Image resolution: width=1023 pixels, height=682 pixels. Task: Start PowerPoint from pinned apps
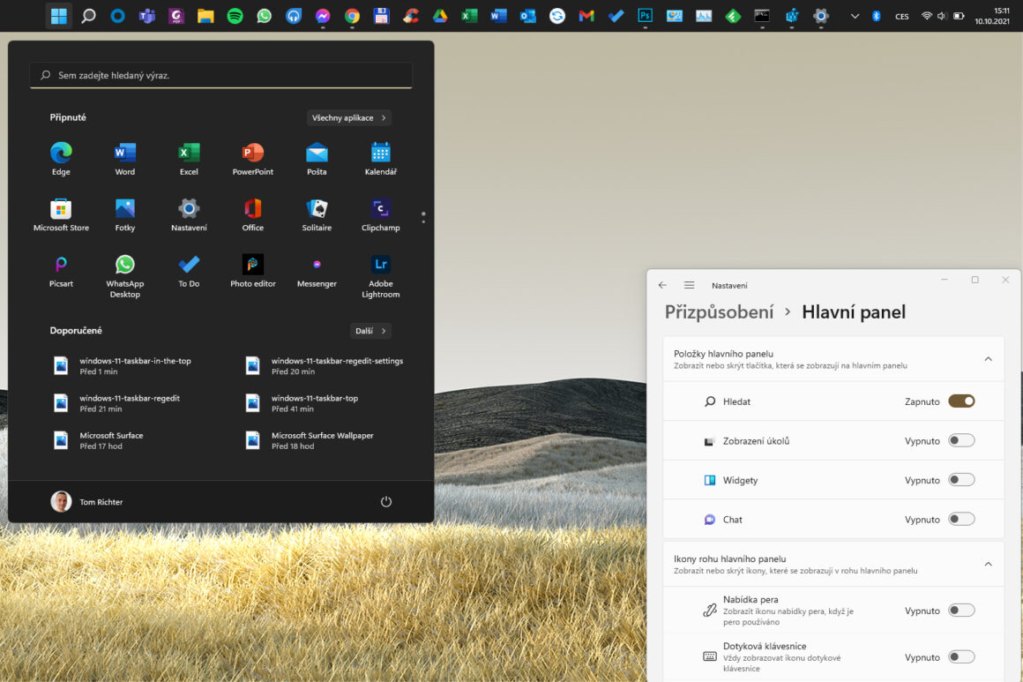(252, 158)
